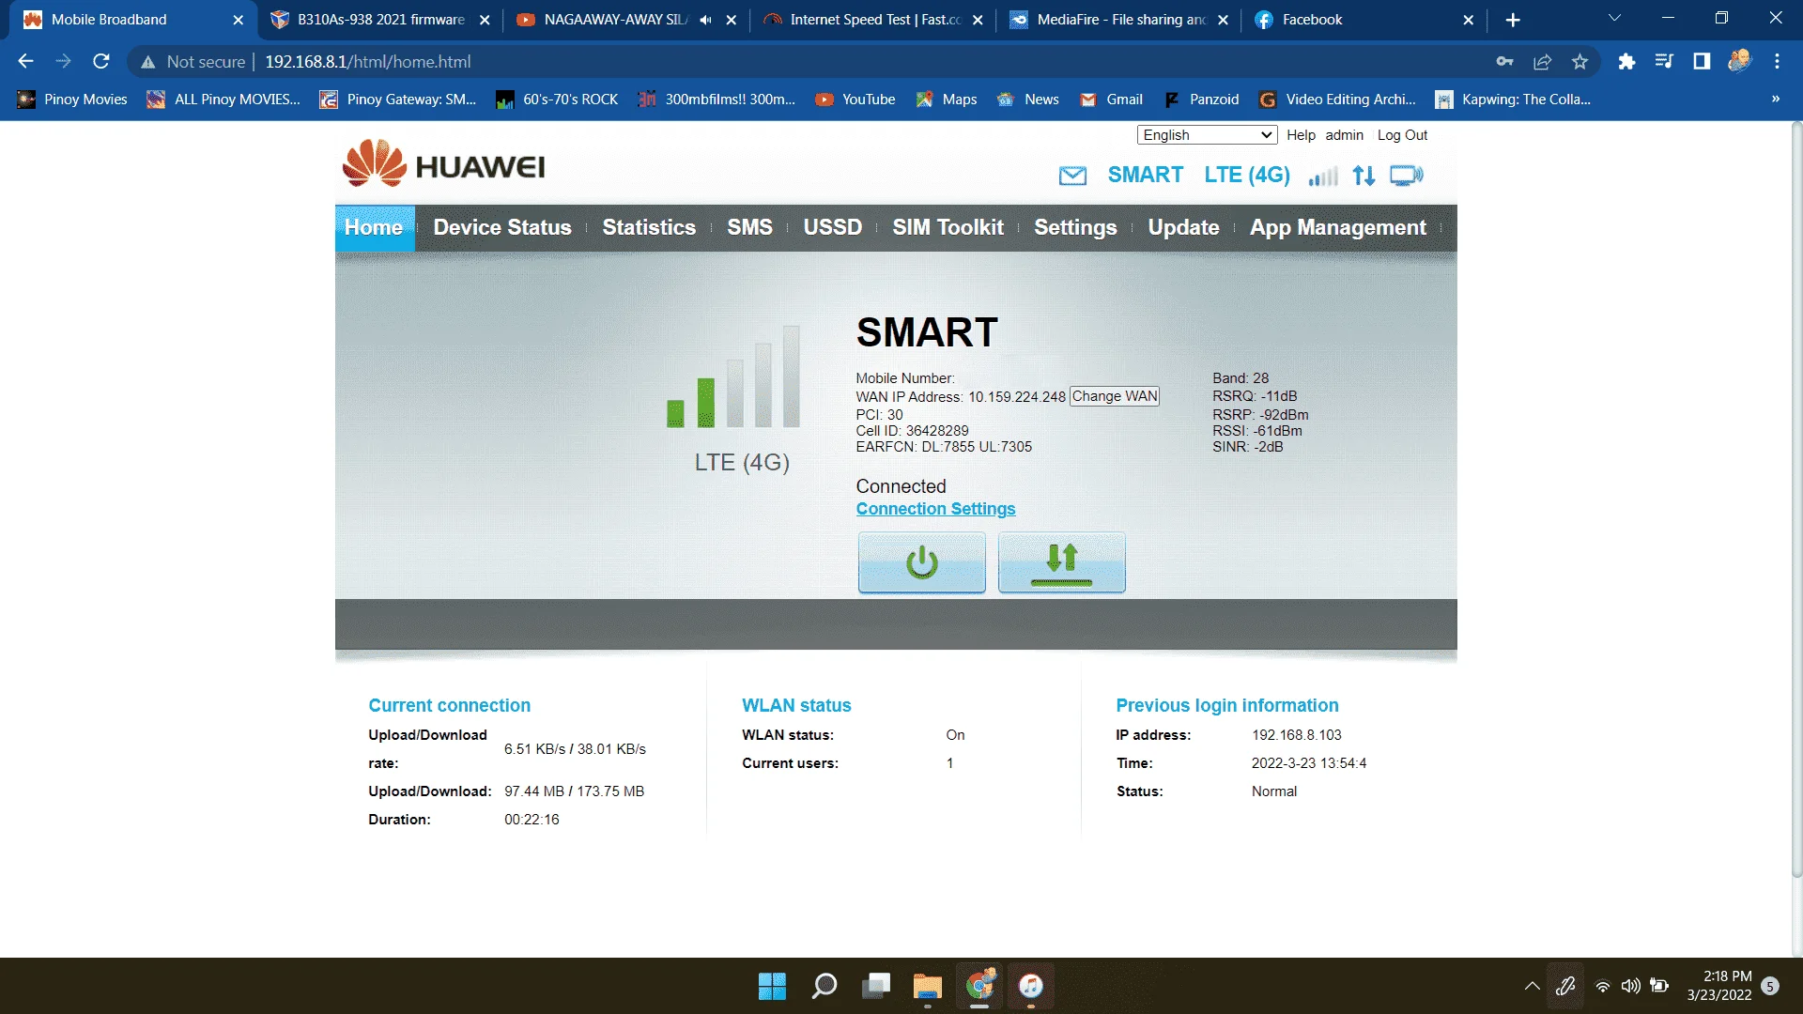
Task: Click the page vertical scrollbar
Action: [1796, 499]
